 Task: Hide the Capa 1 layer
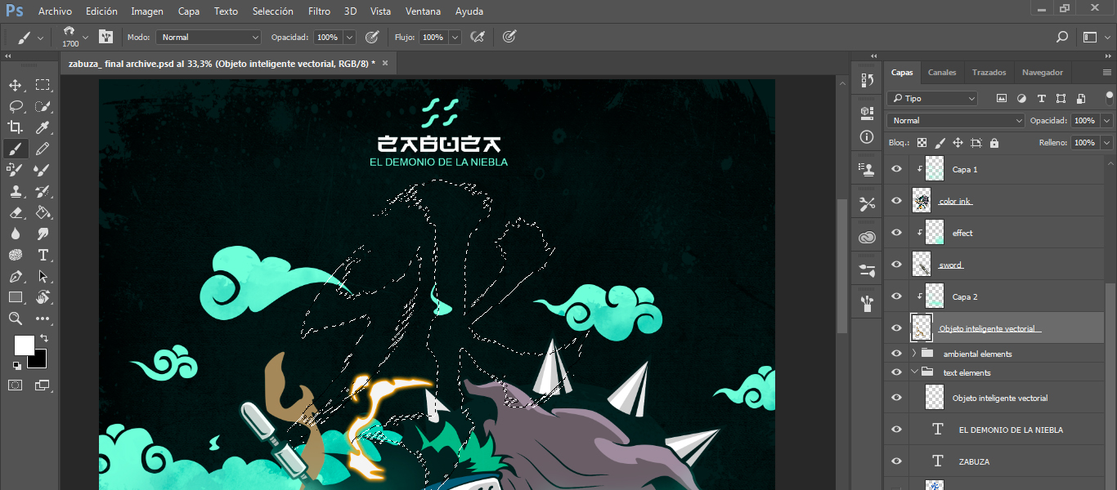[x=896, y=169]
